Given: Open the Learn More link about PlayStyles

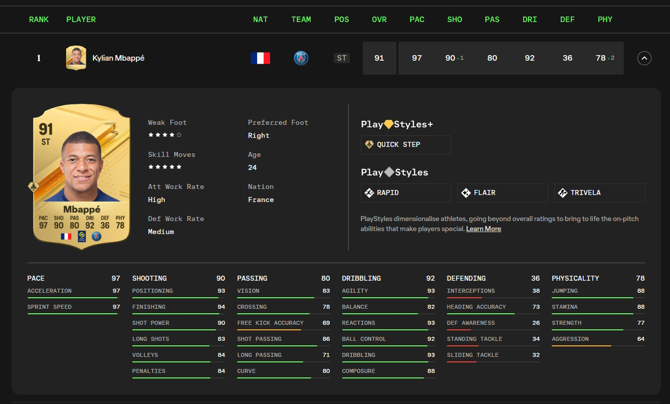Looking at the screenshot, I should pos(484,229).
